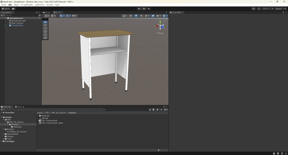Activate the View hand/eye tool

coord(45,22)
